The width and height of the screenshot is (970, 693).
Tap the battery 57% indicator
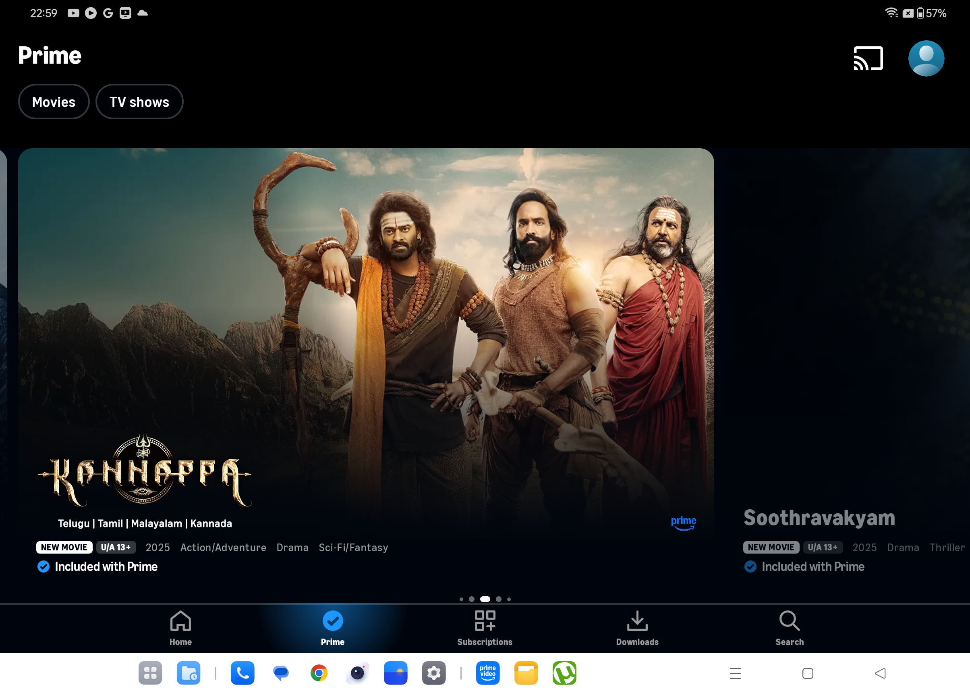pyautogui.click(x=931, y=13)
